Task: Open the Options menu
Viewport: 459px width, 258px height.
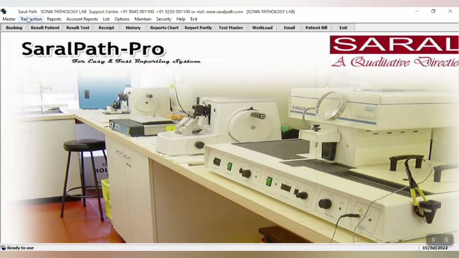Action: click(122, 19)
